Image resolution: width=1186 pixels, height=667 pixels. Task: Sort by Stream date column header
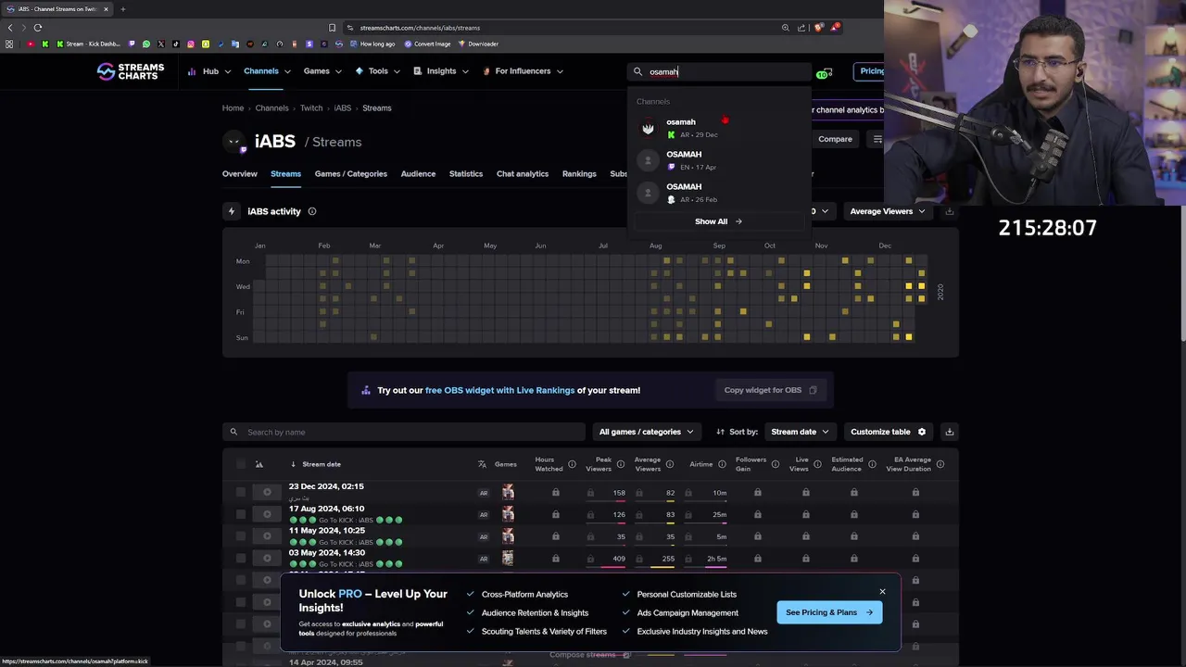321,464
